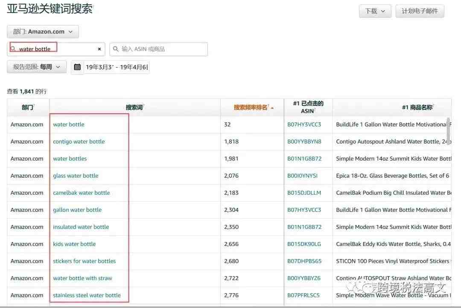Open ASIN B00YYBBYN8 link
Screen dimensions: 461x308
[304, 141]
